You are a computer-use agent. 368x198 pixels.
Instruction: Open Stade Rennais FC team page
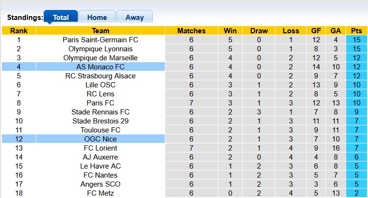[x=100, y=112]
